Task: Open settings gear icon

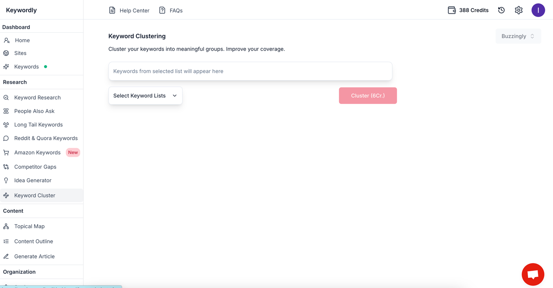Action: [x=519, y=10]
